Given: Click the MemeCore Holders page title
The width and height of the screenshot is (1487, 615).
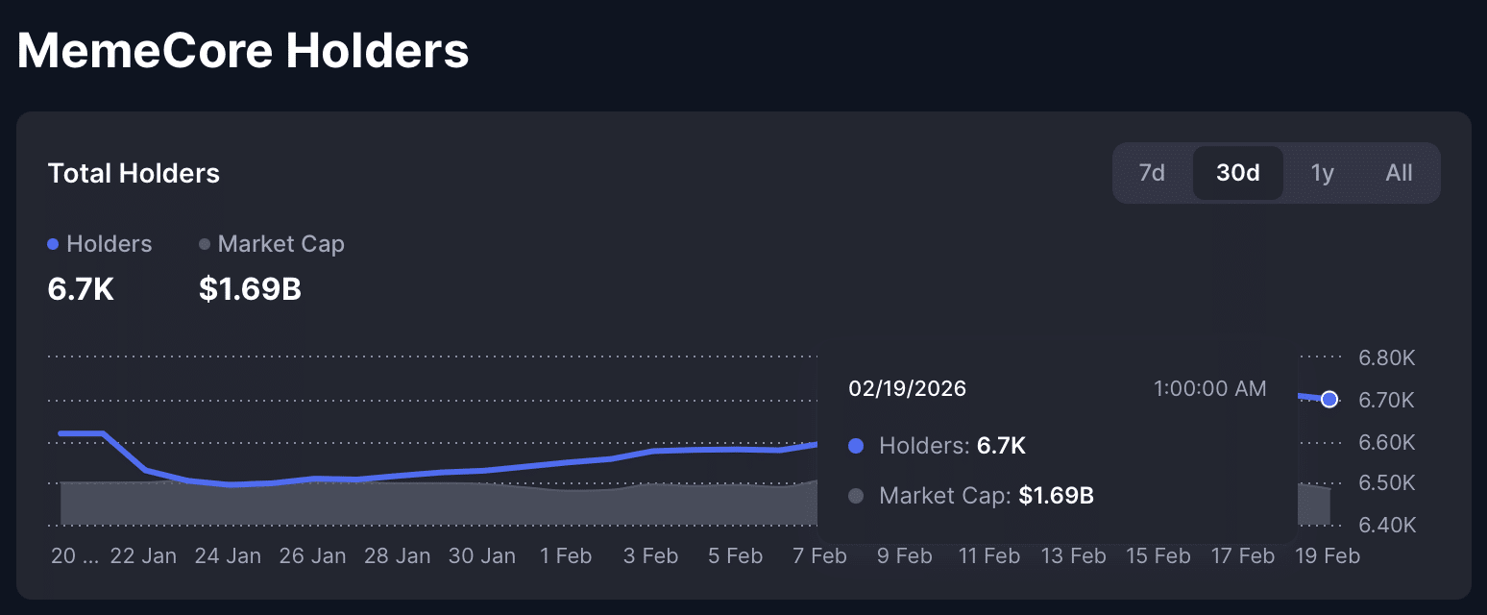Looking at the screenshot, I should 242,50.
